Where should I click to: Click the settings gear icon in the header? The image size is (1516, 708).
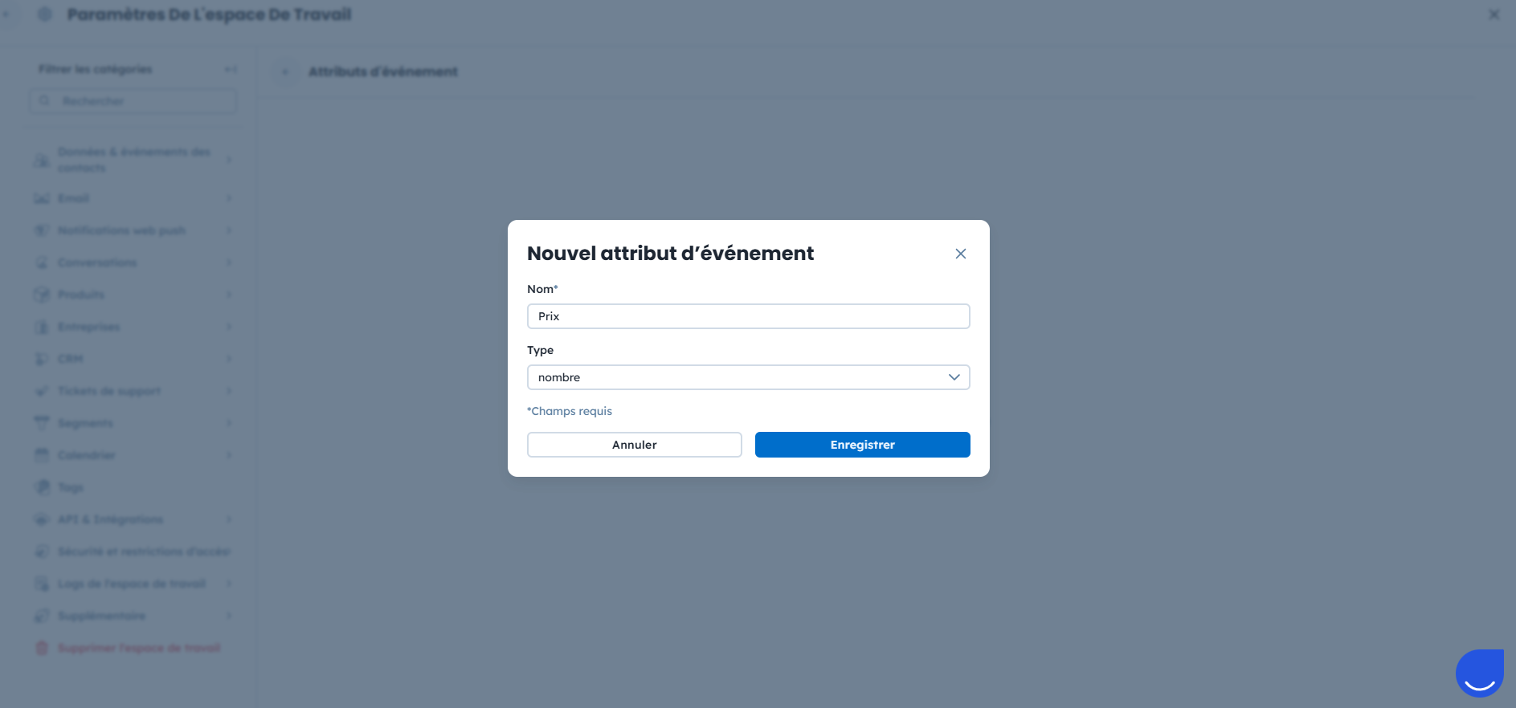pos(45,14)
